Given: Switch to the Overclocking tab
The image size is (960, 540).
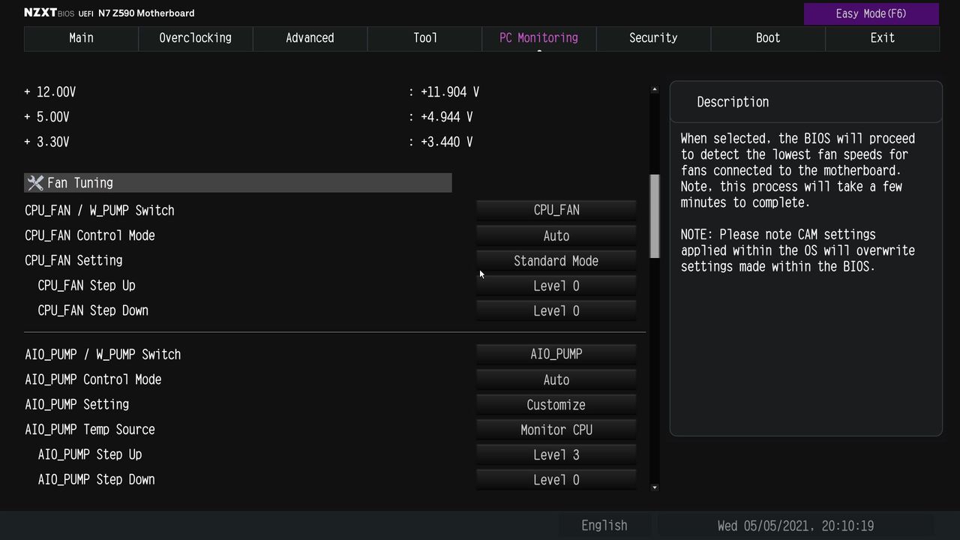Looking at the screenshot, I should tap(196, 38).
